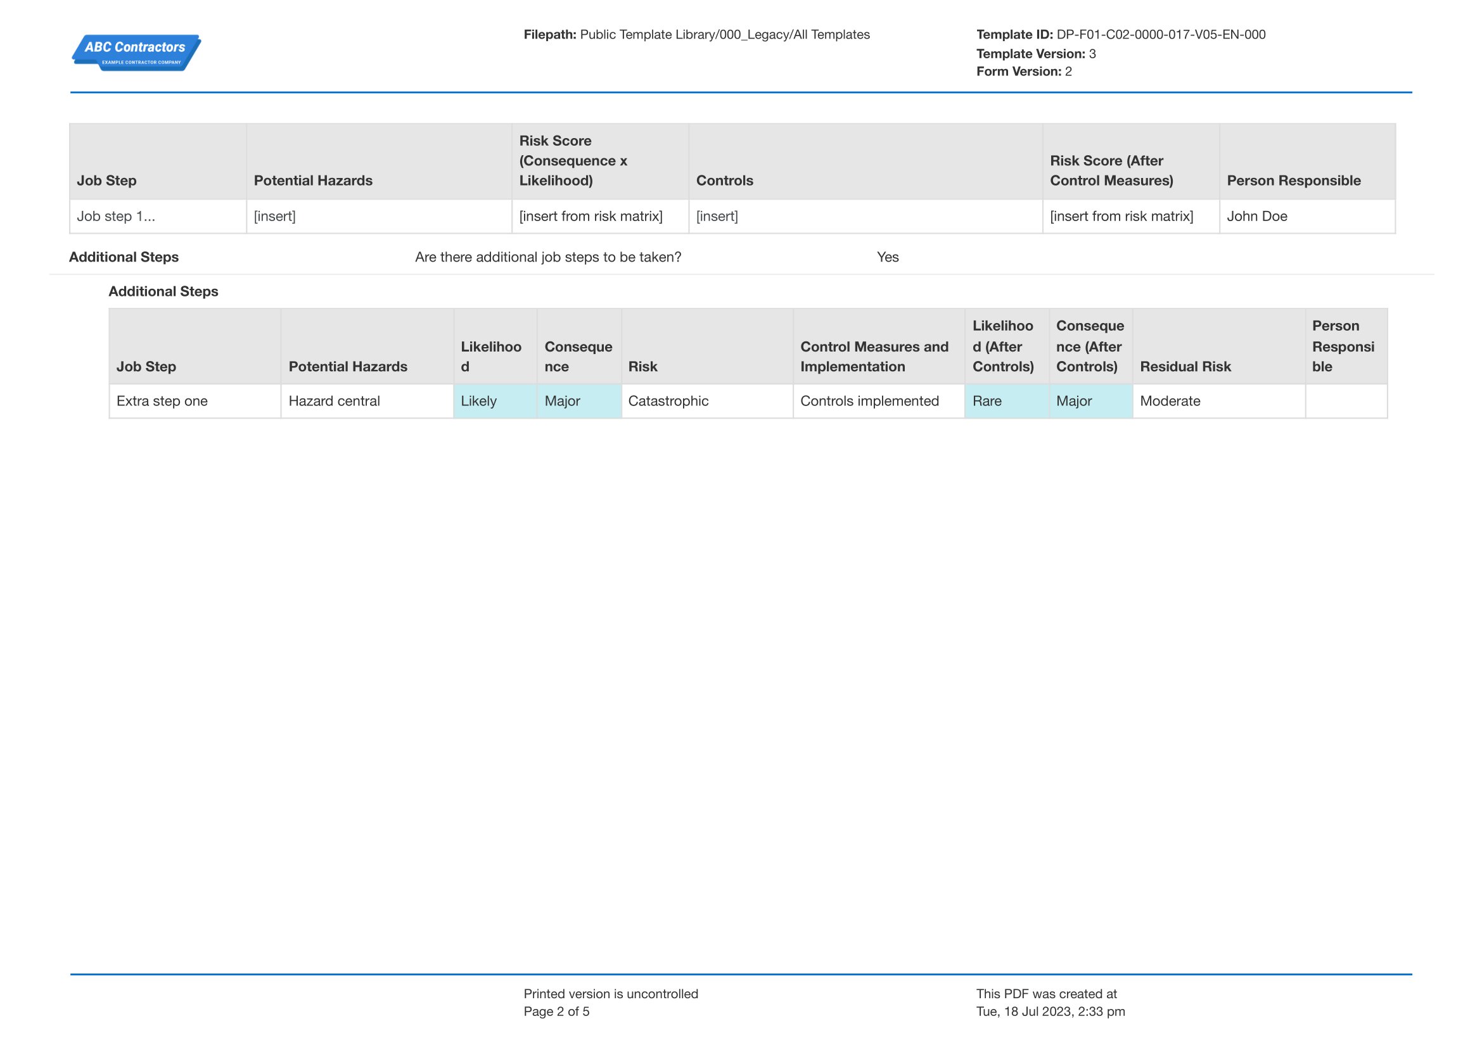Click the 'Controls implemented' cell
The image size is (1482, 1047).
tap(878, 400)
